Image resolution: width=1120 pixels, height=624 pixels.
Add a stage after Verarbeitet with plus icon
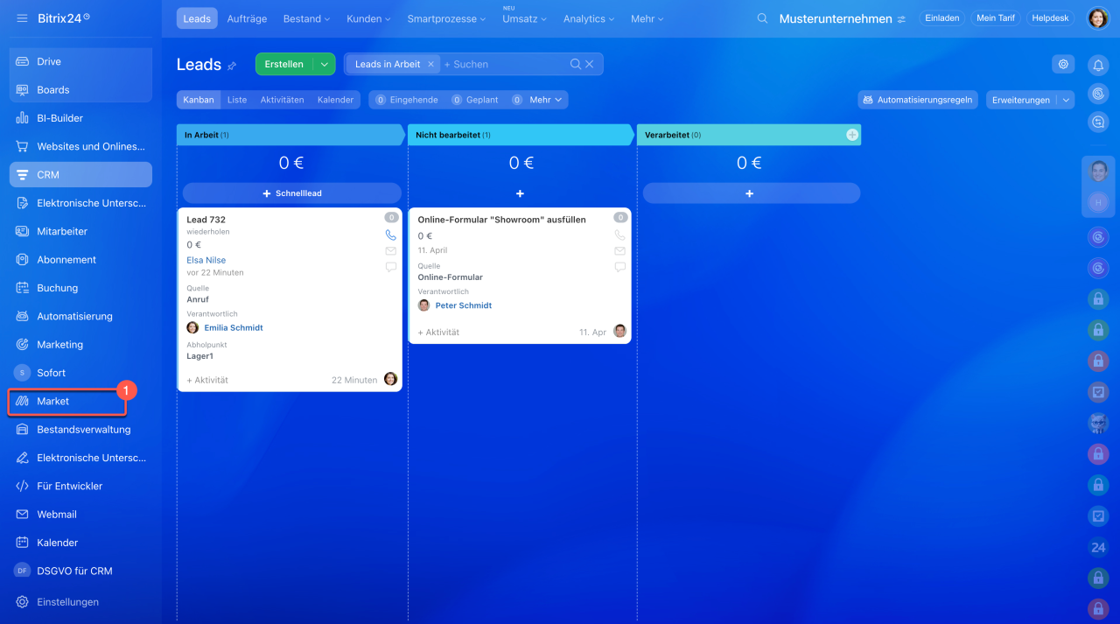[852, 135]
